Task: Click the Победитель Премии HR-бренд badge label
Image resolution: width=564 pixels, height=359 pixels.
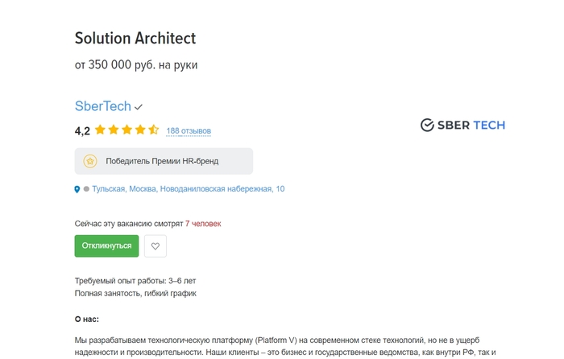Action: [x=162, y=161]
